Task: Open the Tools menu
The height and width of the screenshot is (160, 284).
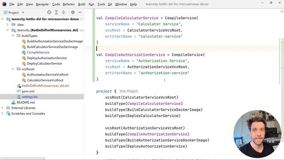Action: (x=101, y=4)
